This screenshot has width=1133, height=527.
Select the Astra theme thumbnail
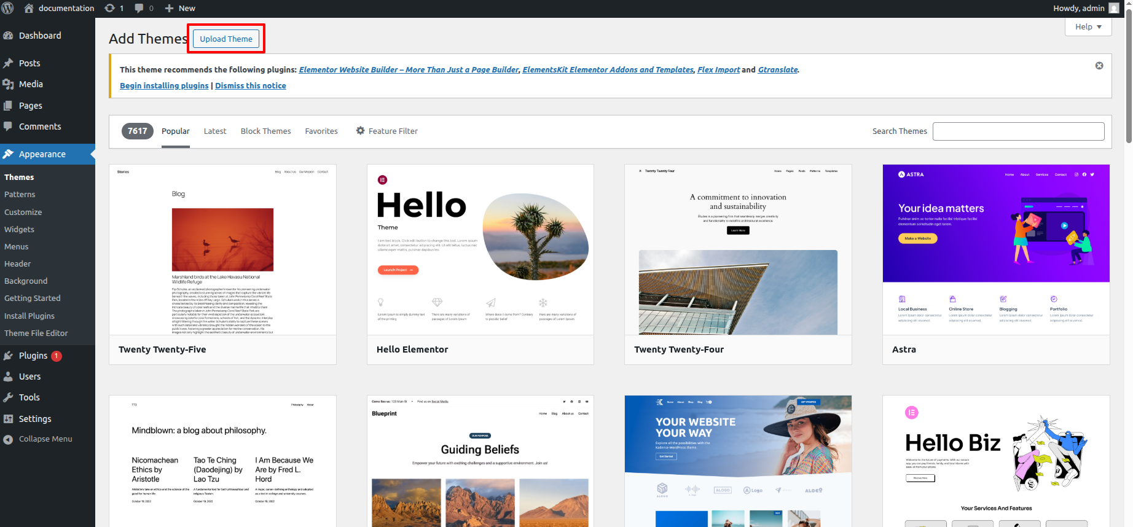995,249
